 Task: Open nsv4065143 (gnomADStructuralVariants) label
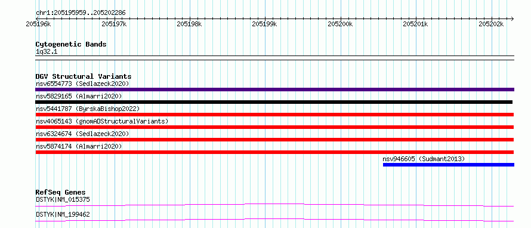[102, 121]
